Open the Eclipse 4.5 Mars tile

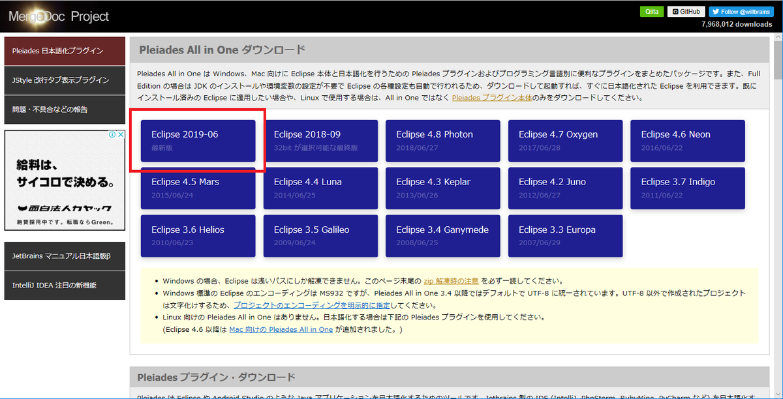coord(198,188)
